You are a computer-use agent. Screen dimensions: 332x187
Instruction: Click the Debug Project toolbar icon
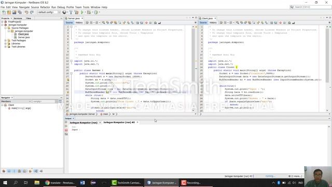coord(89,12)
